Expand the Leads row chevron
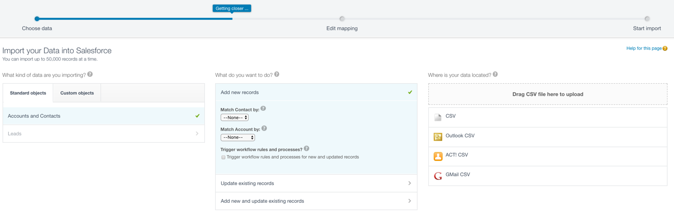 tap(197, 134)
